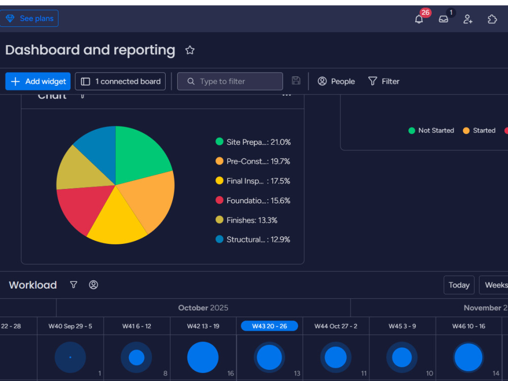Click the save filter disk icon
The width and height of the screenshot is (508, 381).
296,81
